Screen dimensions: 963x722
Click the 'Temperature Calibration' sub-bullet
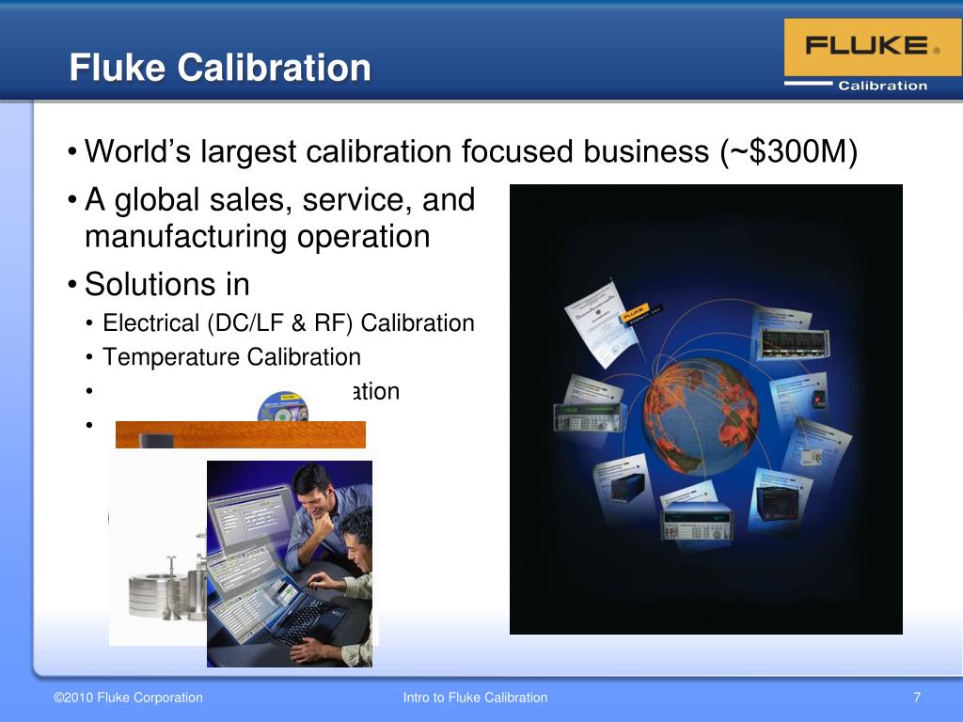pyautogui.click(x=231, y=356)
